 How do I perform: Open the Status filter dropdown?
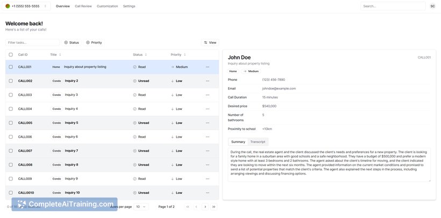coord(72,43)
